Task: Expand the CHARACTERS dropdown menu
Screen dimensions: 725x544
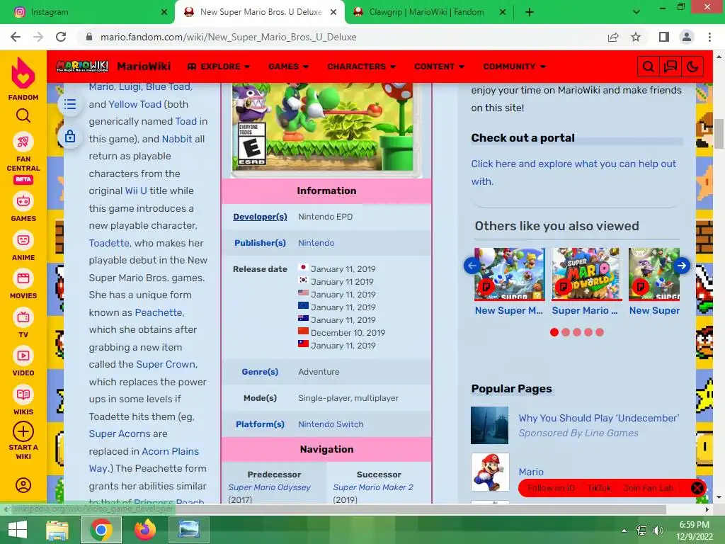Action: click(x=362, y=67)
